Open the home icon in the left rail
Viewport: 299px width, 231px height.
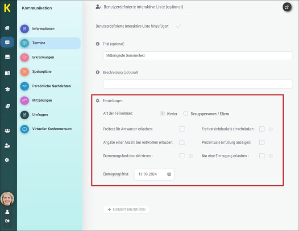point(7,28)
